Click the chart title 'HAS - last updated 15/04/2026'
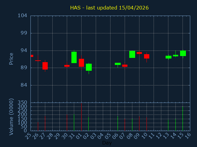The height and width of the screenshot is (147, 197). click(x=109, y=8)
